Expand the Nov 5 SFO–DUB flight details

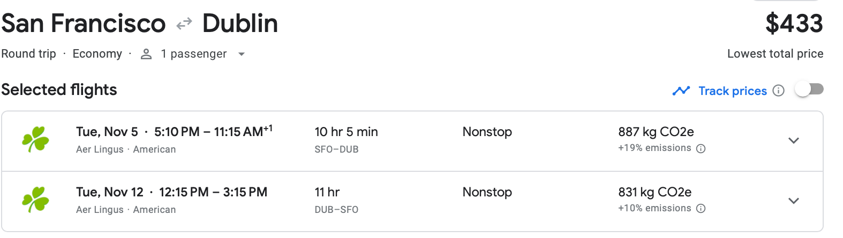[x=794, y=140]
